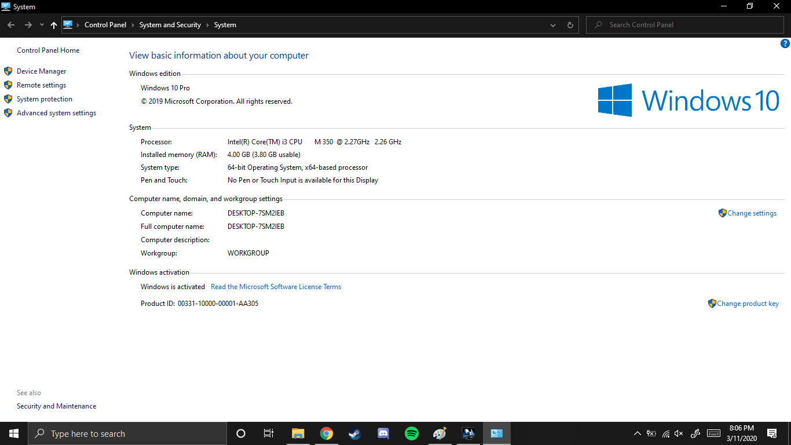Go forward with the Forward arrow
This screenshot has height=445, width=791.
click(28, 25)
